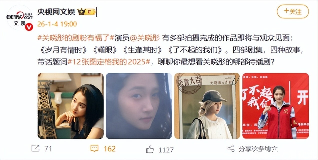Screen dimensions: 318x160
Task: Click the crown membership level badge
Action: click(86, 11)
